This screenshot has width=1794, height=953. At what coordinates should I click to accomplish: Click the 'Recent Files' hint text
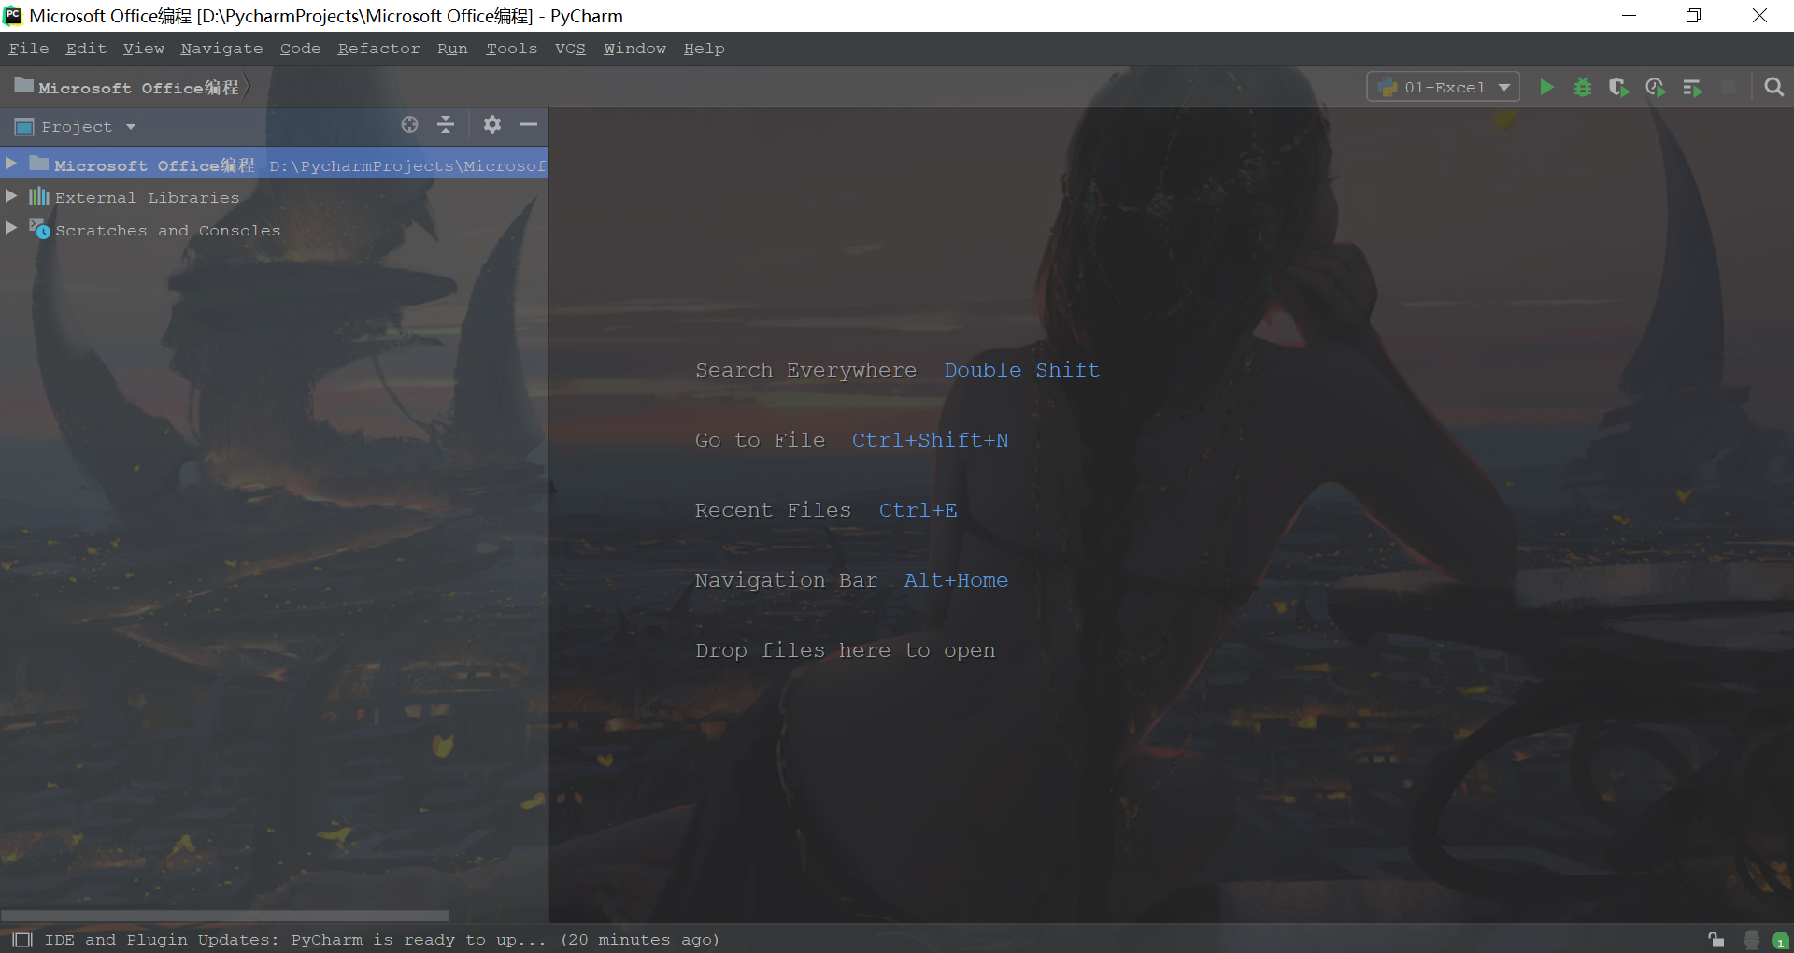tap(773, 510)
